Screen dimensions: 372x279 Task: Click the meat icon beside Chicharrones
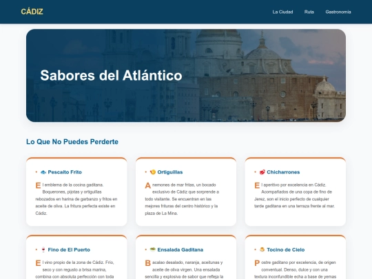[x=262, y=172]
